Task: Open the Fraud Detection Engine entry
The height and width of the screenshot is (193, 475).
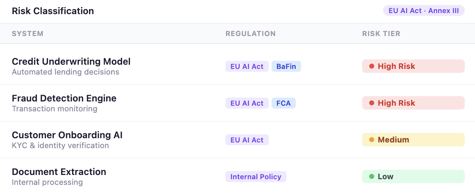Action: click(64, 98)
